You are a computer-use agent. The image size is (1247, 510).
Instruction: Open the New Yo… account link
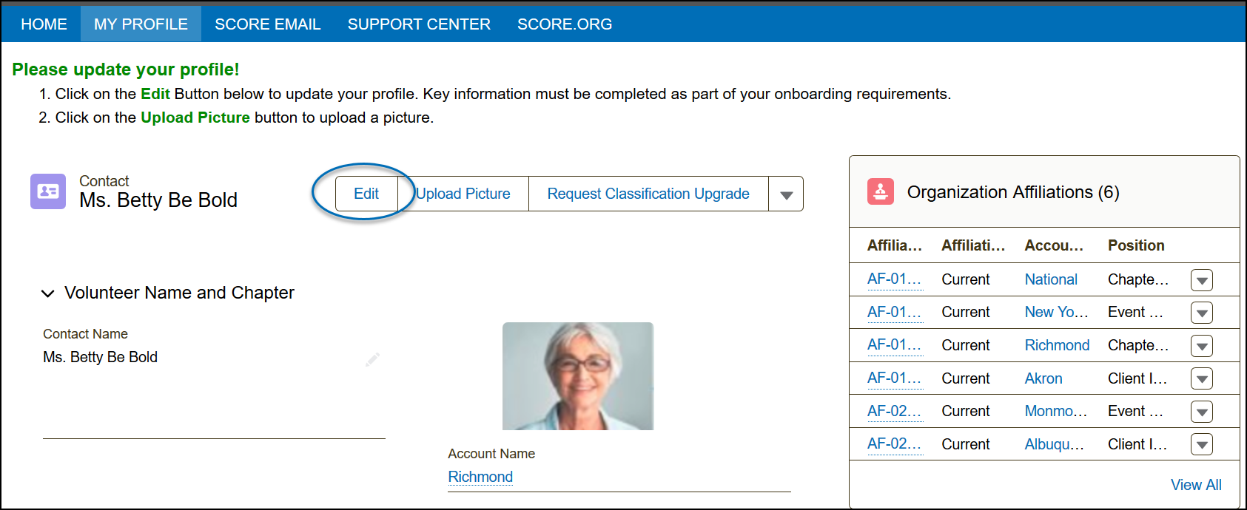click(x=1055, y=312)
